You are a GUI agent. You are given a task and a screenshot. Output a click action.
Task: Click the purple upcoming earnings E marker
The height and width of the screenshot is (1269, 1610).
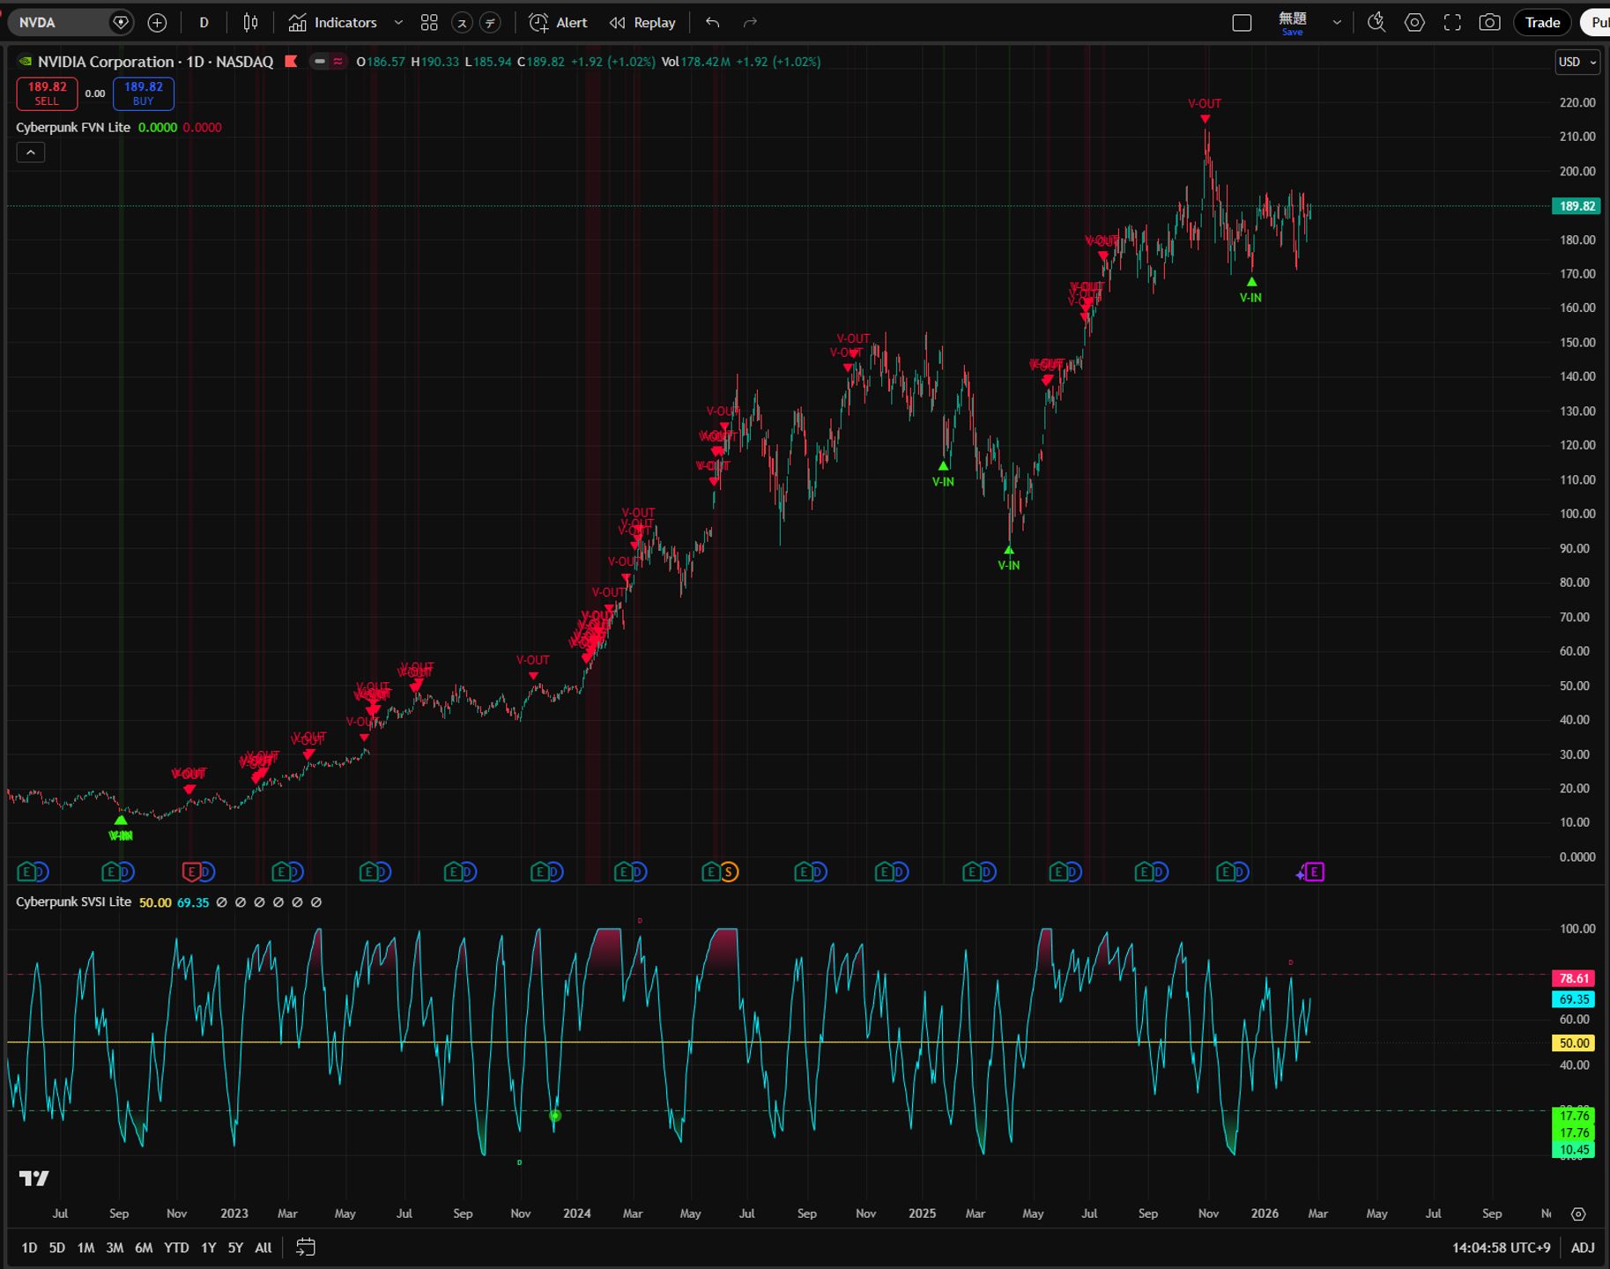click(1314, 872)
